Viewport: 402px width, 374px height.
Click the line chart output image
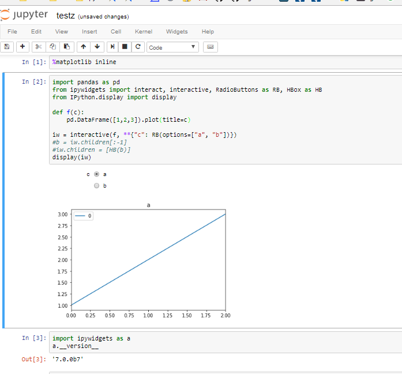tap(143, 260)
